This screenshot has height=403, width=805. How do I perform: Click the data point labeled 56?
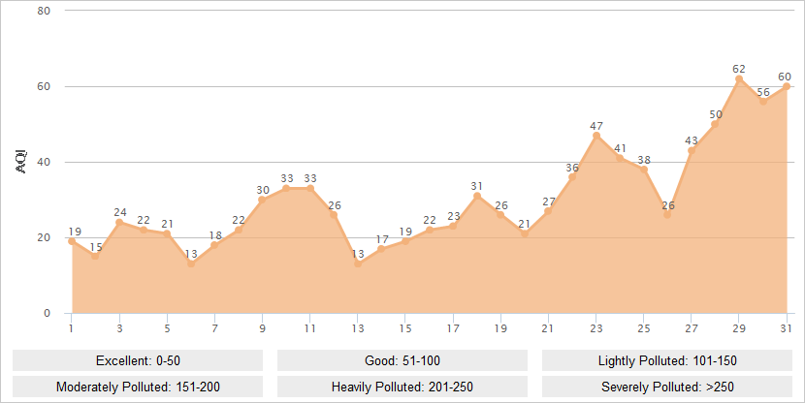(x=763, y=102)
